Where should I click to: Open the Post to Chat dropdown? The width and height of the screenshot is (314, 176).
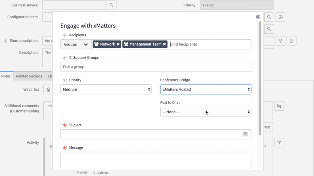[206, 112]
